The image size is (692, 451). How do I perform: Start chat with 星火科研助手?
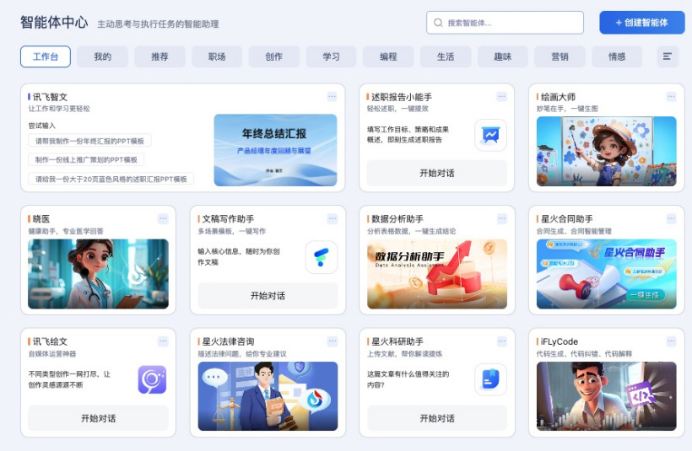pyautogui.click(x=437, y=418)
